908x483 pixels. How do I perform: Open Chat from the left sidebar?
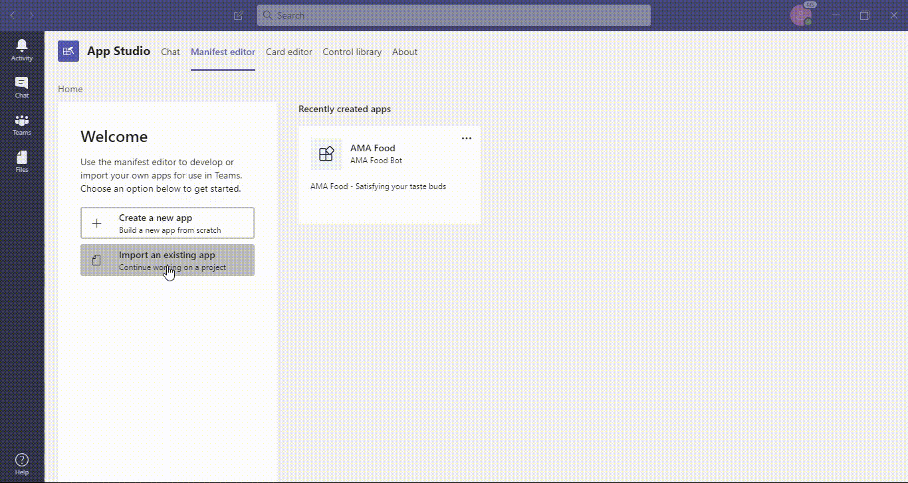pos(22,86)
